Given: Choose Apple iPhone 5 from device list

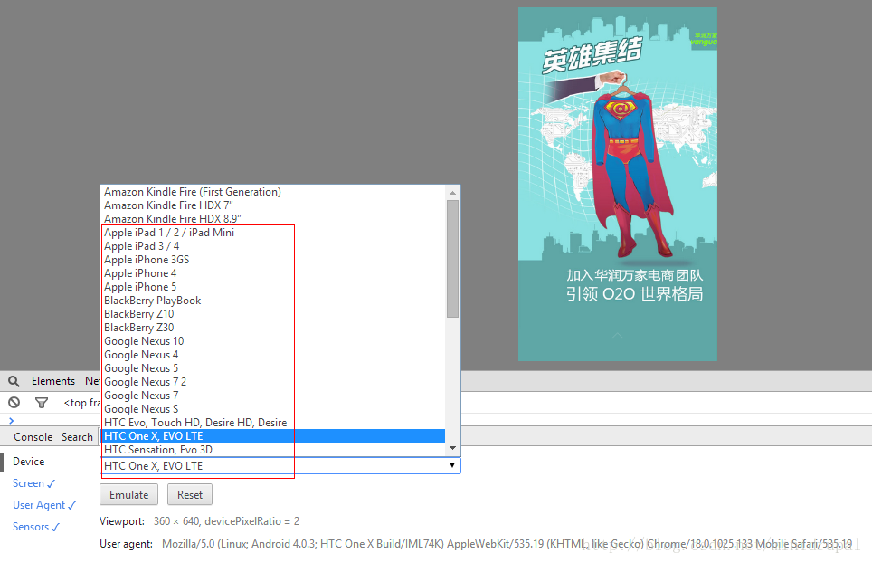Looking at the screenshot, I should tap(140, 287).
